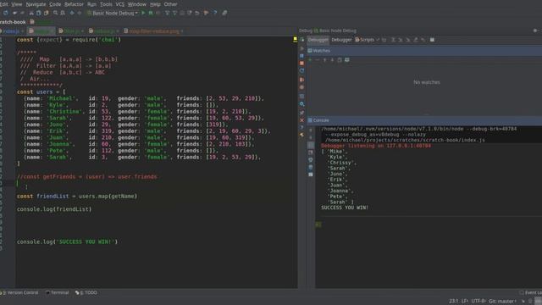Screen dimensions: 542x305
Task: Click the Help question mark toolbar icon
Action: coord(215,13)
